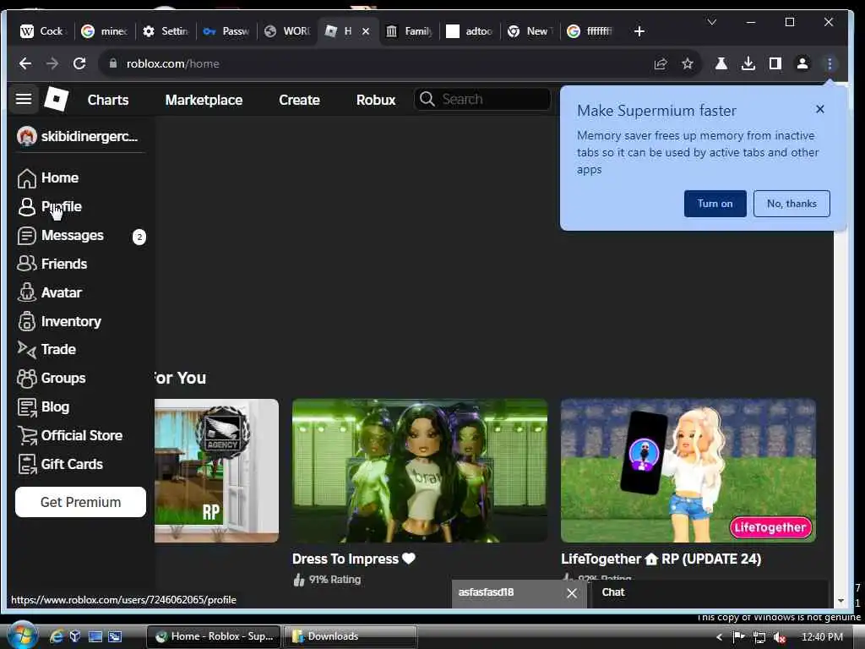Switch to the Passw browser tab
The image size is (865, 649).
pyautogui.click(x=226, y=31)
